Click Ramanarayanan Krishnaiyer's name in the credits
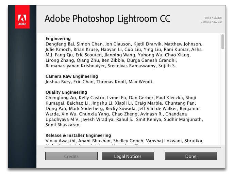The image size is (234, 180). tap(75, 66)
